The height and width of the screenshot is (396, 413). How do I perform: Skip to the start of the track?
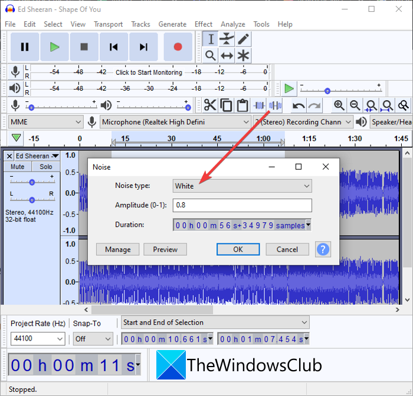114,47
